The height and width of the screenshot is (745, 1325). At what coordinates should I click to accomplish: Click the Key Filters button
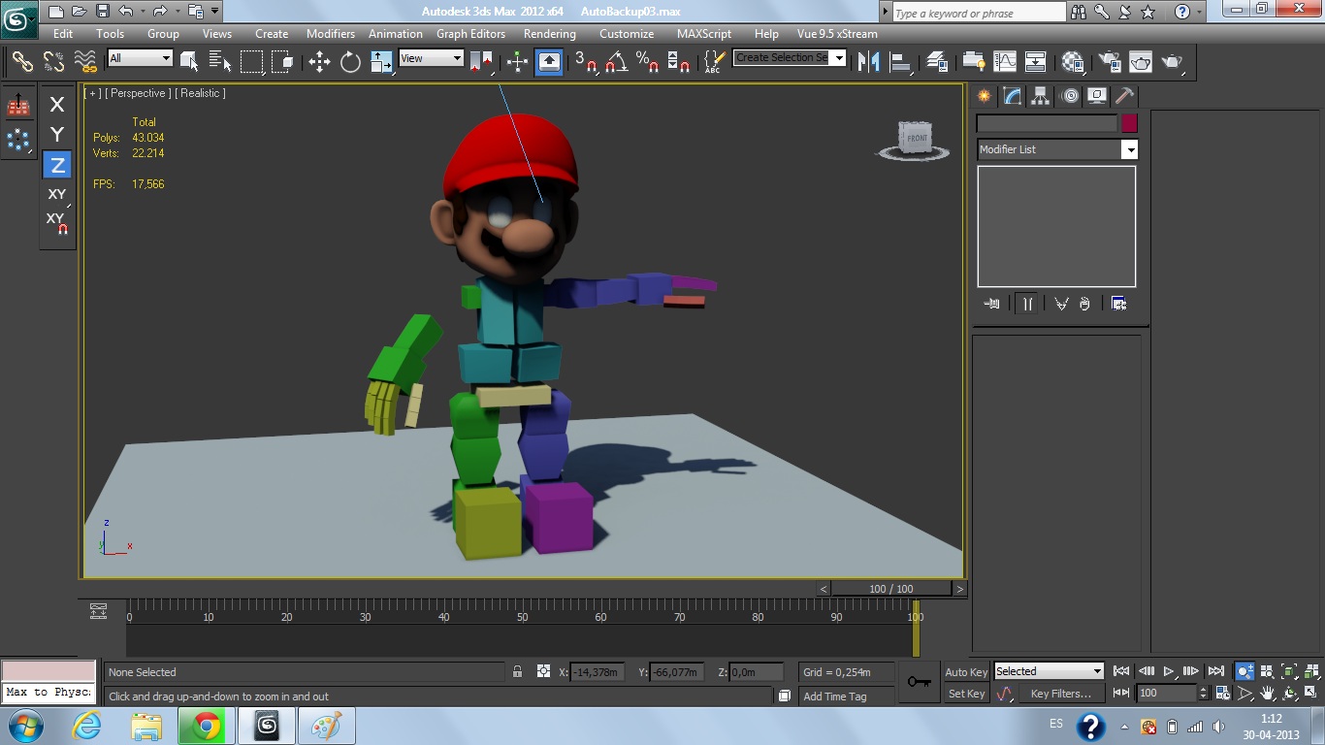(1060, 694)
